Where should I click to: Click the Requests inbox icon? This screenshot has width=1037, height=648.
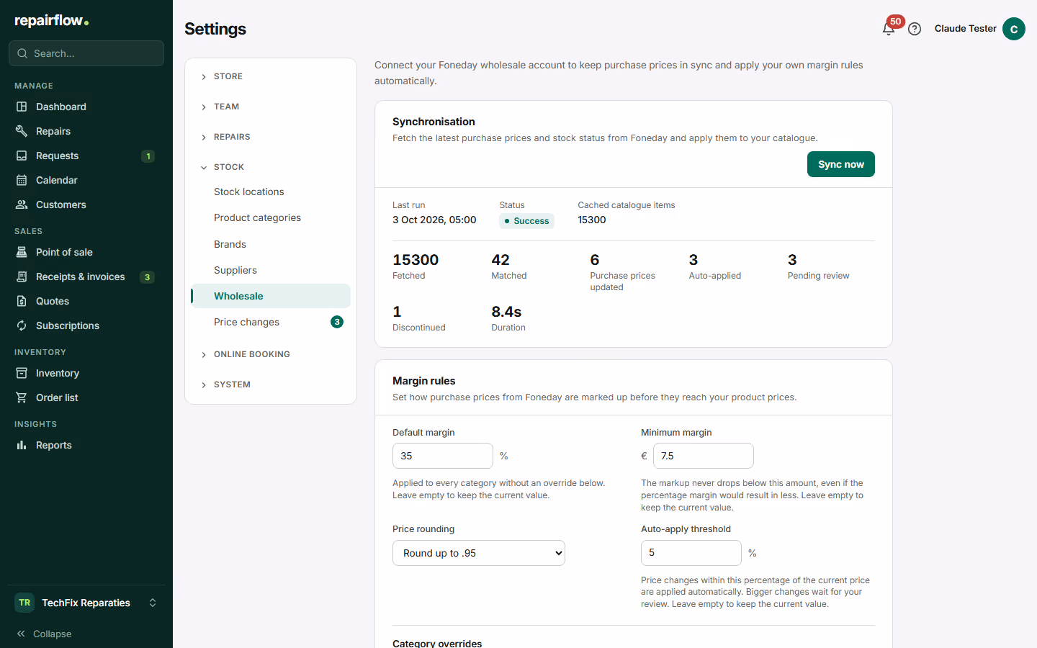22,156
